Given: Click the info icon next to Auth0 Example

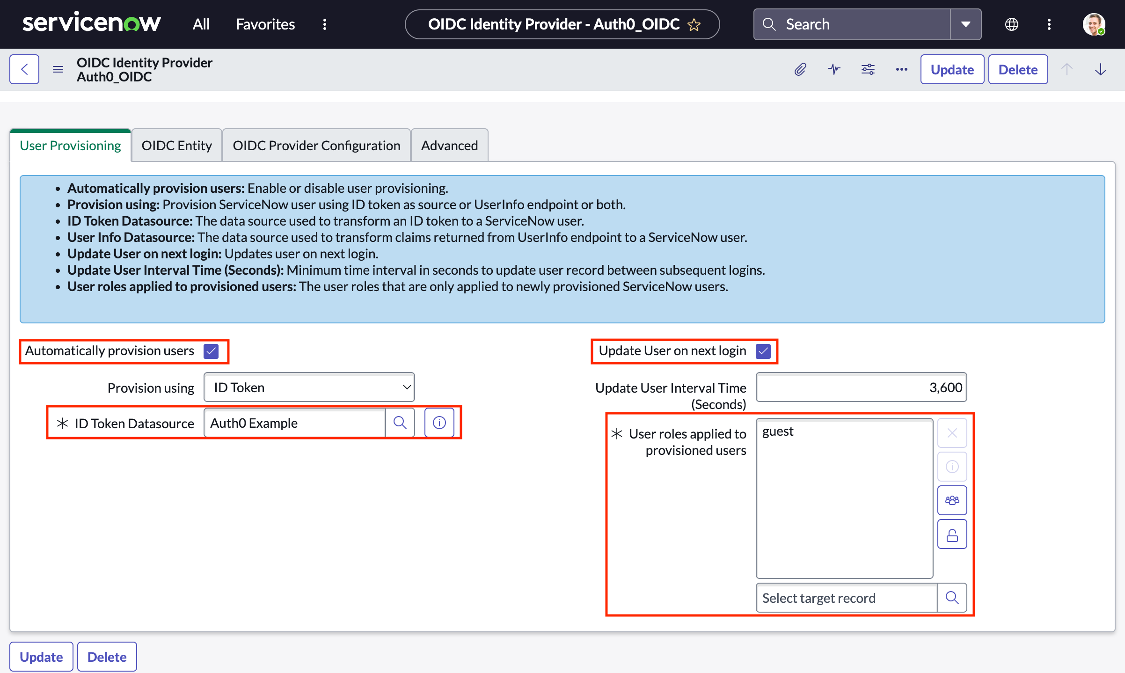Looking at the screenshot, I should pos(439,422).
